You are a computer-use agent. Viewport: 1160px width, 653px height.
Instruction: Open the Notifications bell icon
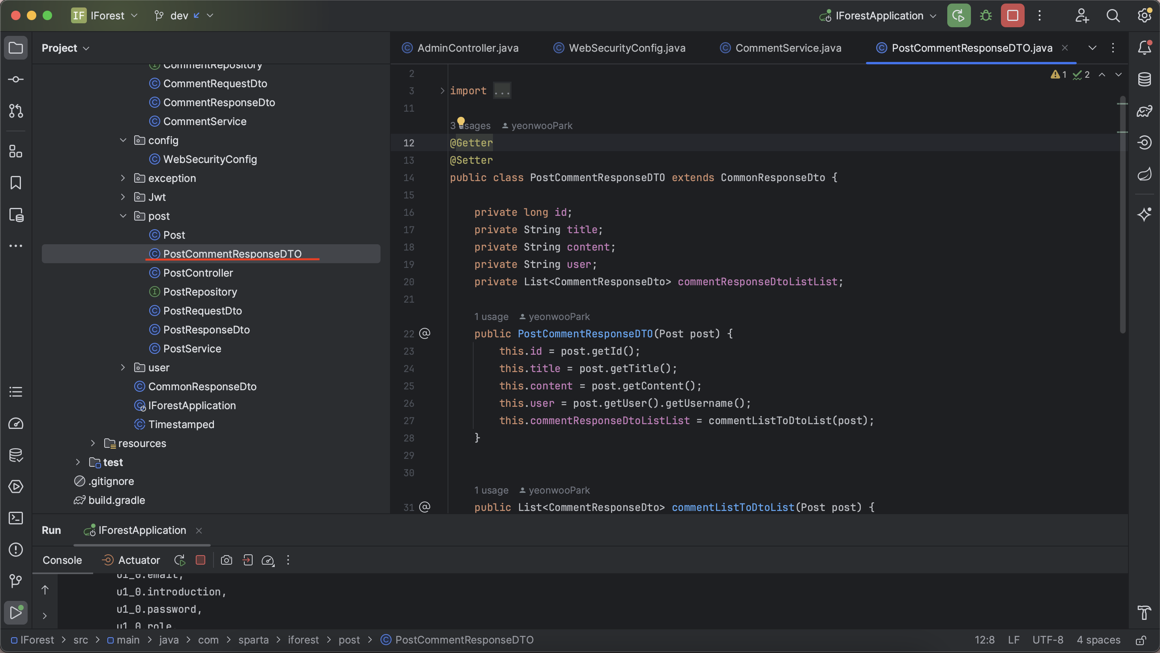click(x=1144, y=48)
